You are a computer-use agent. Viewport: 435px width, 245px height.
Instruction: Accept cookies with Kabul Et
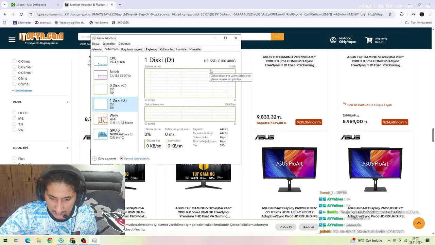[286, 227]
